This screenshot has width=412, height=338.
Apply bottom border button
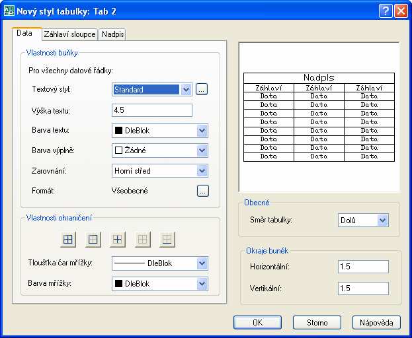coord(167,240)
